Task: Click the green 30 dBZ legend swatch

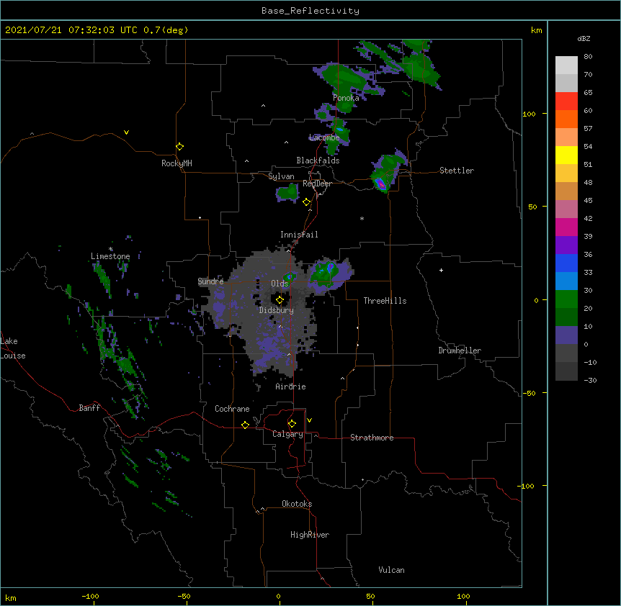Action: point(566,299)
